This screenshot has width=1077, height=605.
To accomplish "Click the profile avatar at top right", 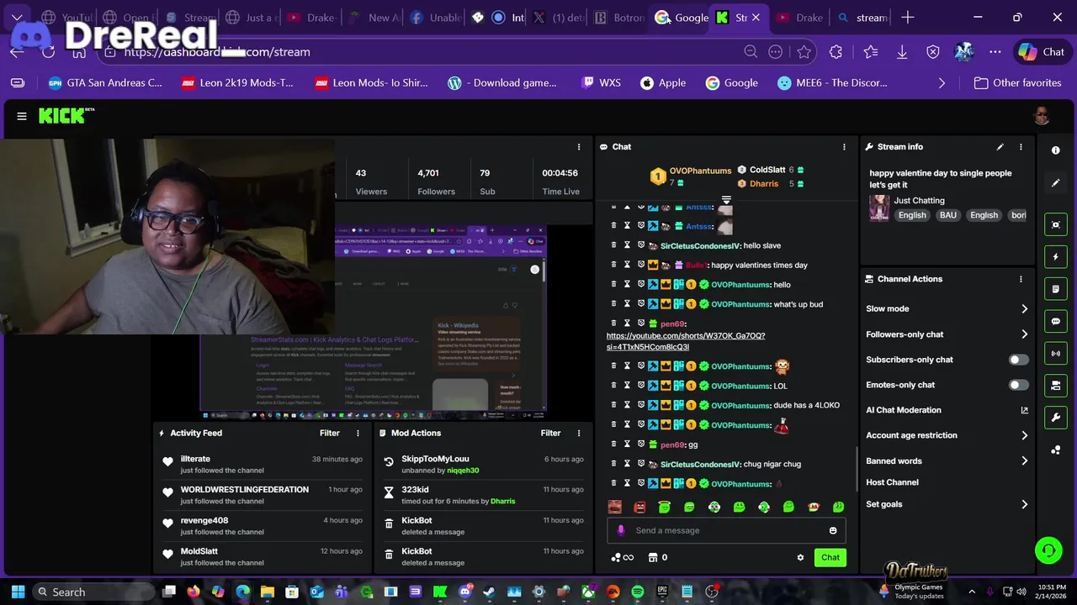I will (1042, 116).
